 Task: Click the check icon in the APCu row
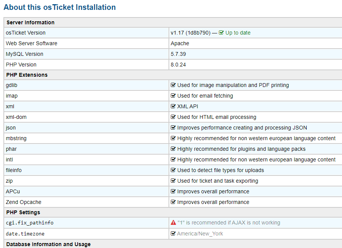coord(173,191)
